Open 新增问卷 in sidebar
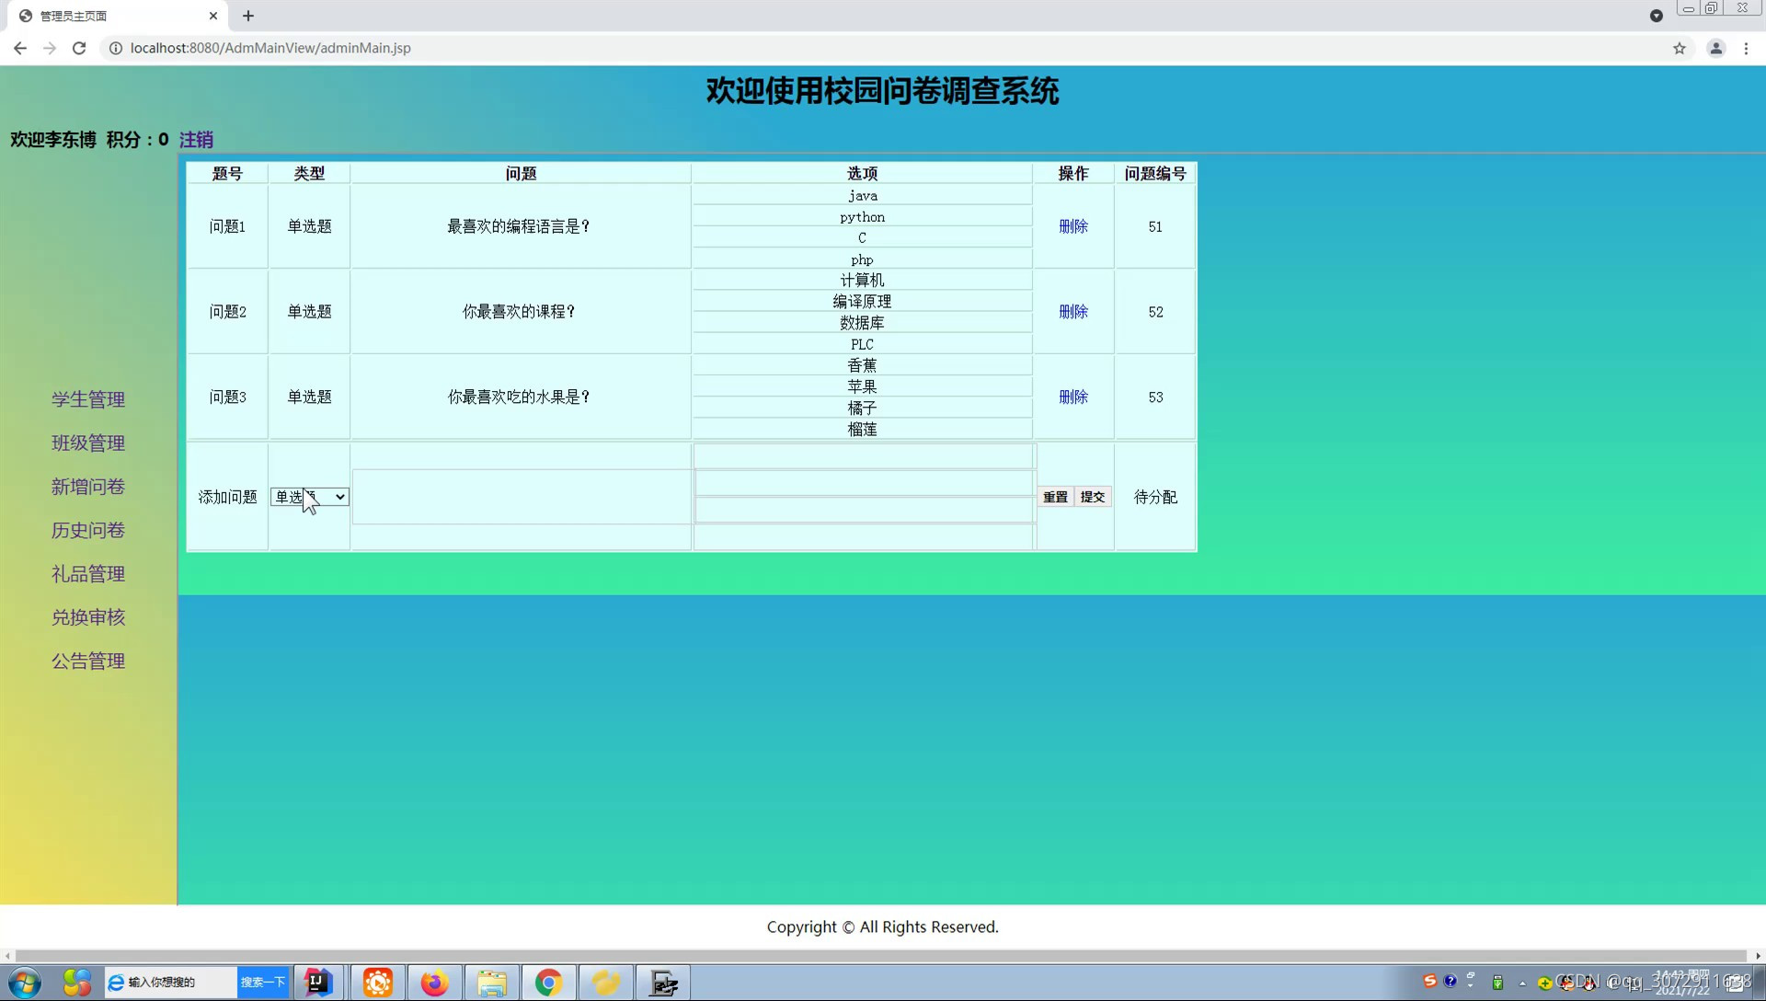This screenshot has width=1766, height=1001. tap(88, 487)
